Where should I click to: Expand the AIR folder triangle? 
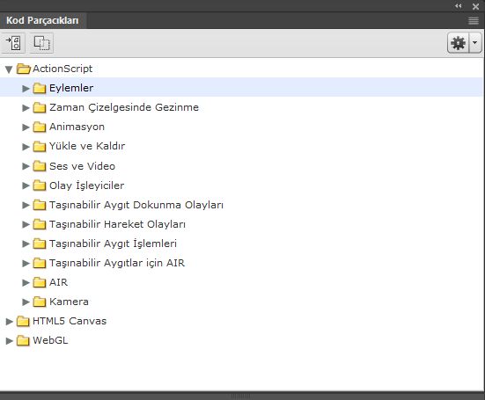(x=26, y=282)
